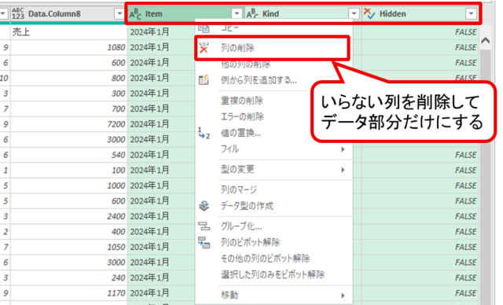Click the 1170 cell in Data.Column8
This screenshot has width=503, height=305.
click(68, 293)
